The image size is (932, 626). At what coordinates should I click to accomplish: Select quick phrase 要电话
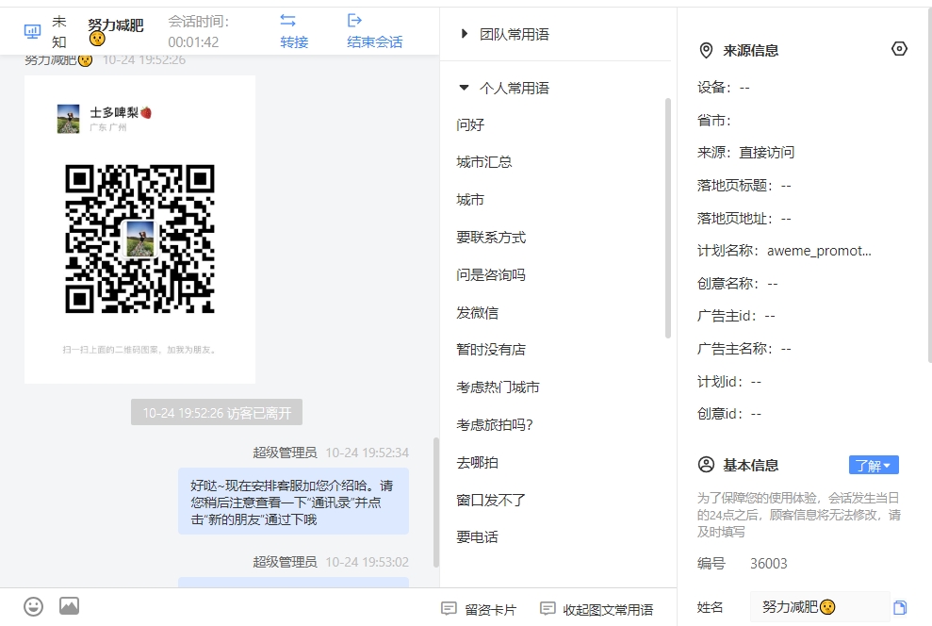coord(477,536)
